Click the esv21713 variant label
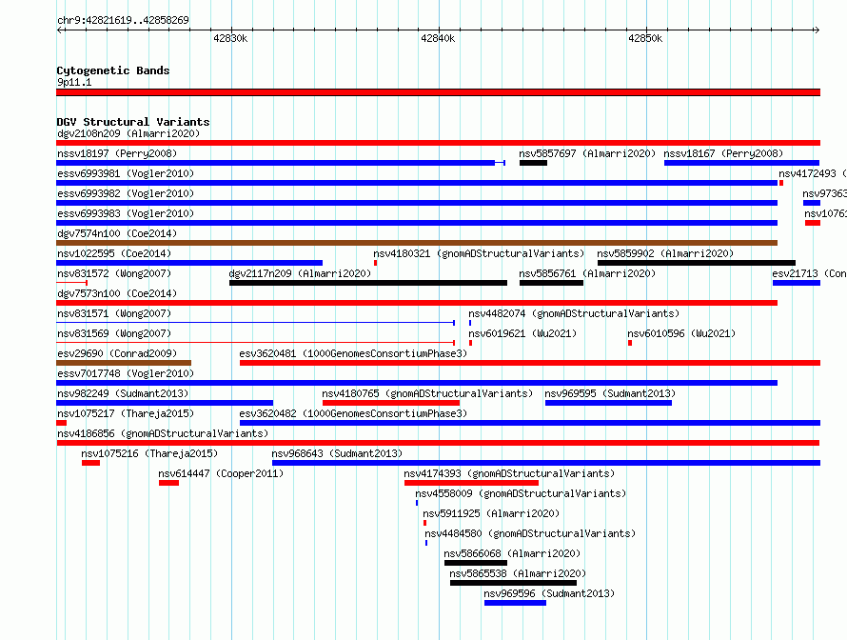The height and width of the screenshot is (640, 847). (809, 273)
